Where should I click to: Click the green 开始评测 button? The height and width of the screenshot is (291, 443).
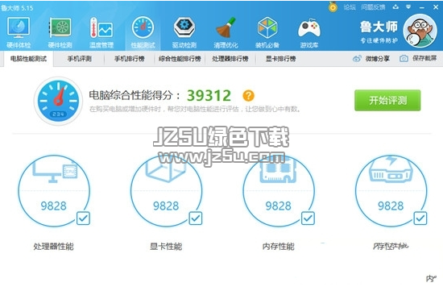[387, 100]
